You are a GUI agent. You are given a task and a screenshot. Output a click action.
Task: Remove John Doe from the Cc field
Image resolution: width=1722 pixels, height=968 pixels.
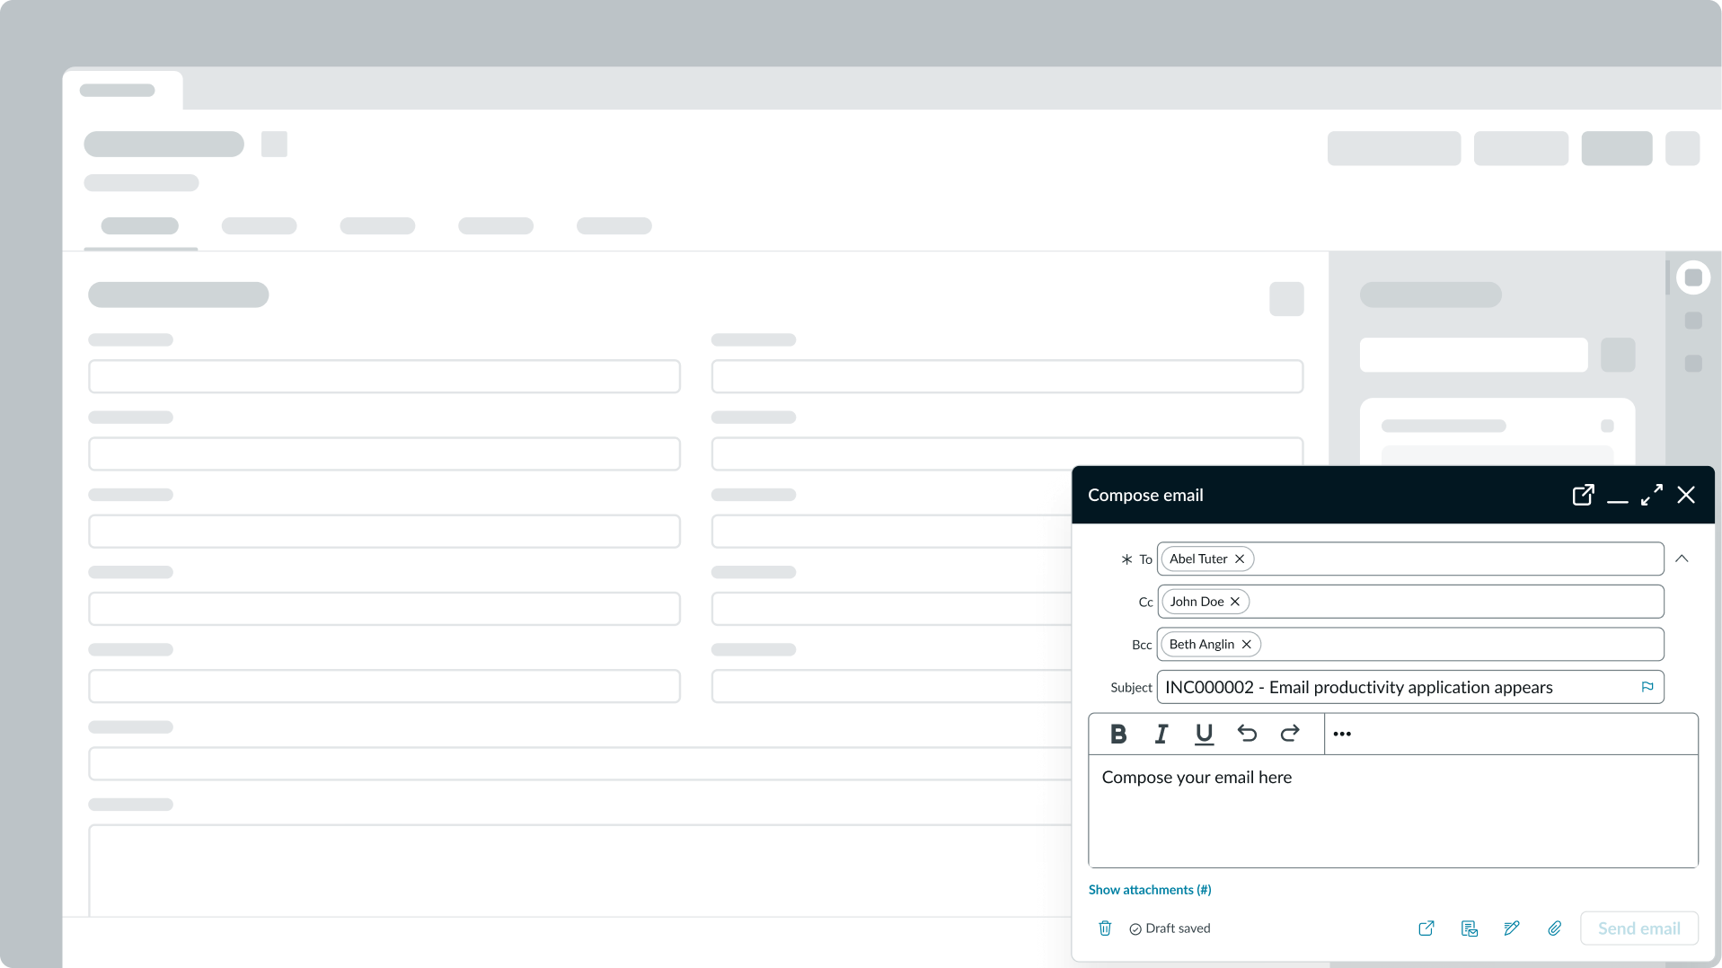tap(1234, 602)
